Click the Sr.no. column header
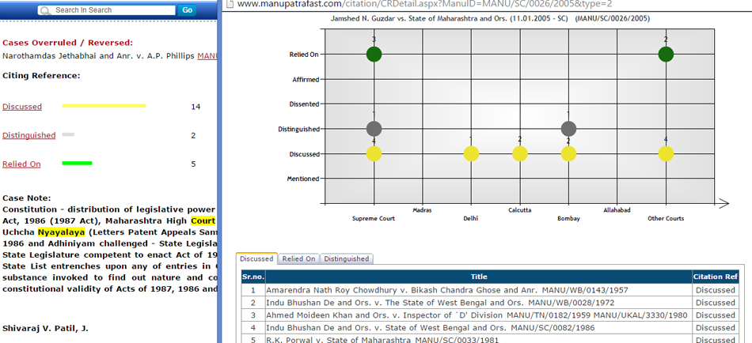This screenshot has height=343, width=752. pos(253,277)
